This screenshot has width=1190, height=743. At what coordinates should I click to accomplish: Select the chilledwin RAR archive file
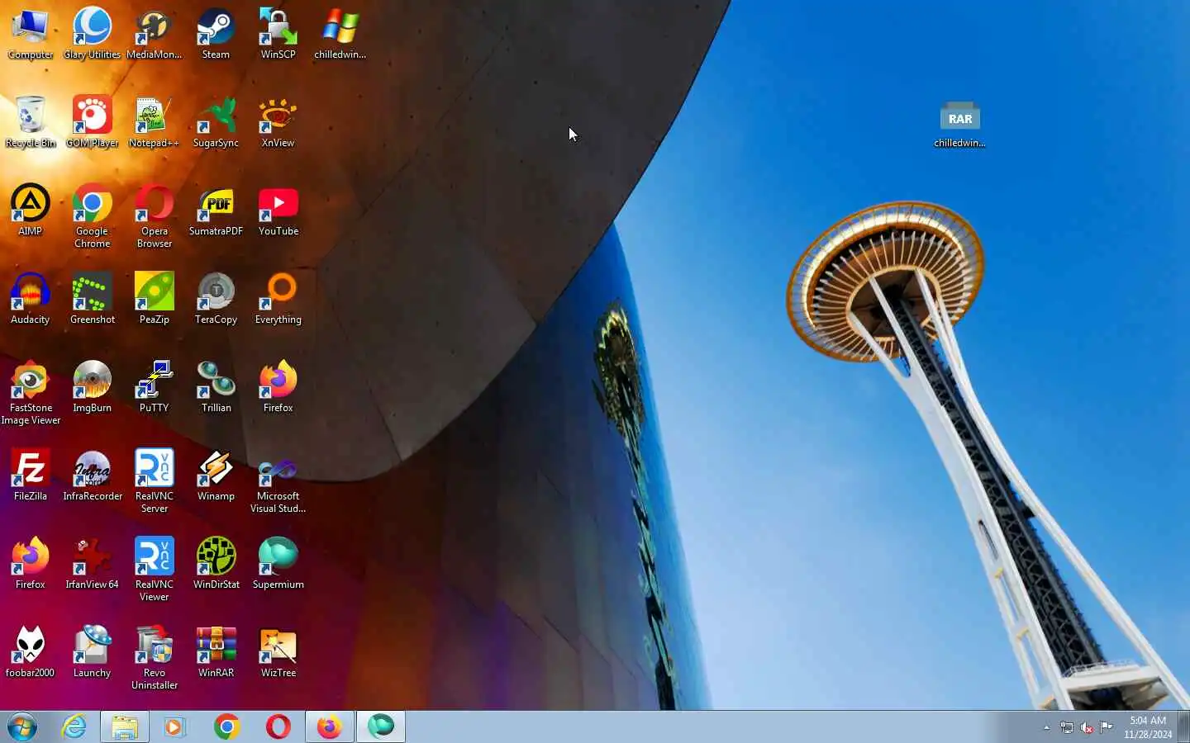[959, 124]
